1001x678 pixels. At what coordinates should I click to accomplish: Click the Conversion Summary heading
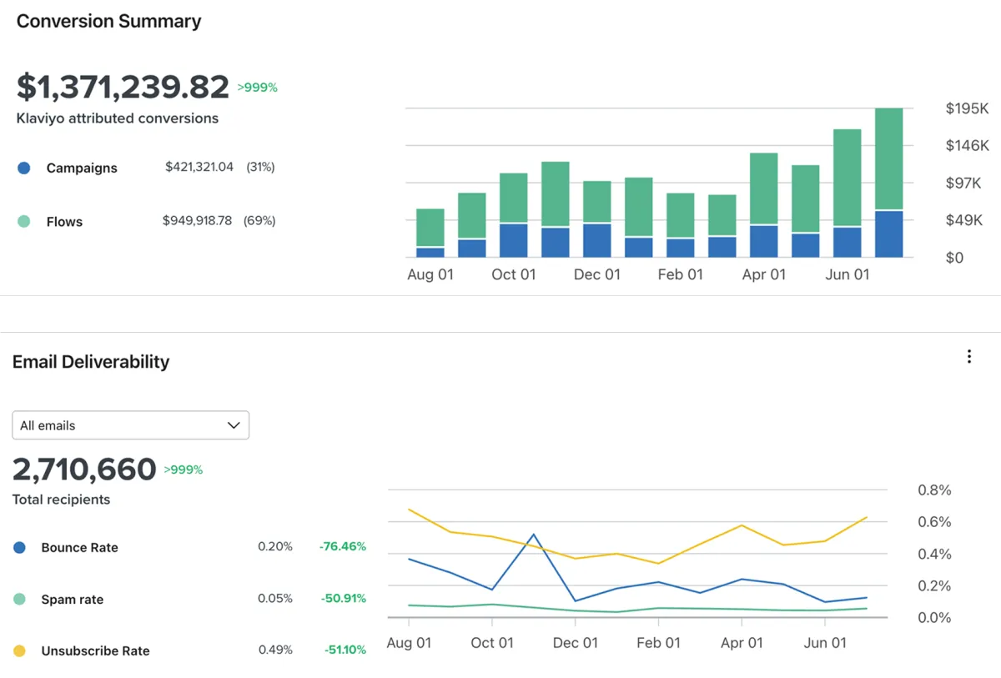click(108, 21)
